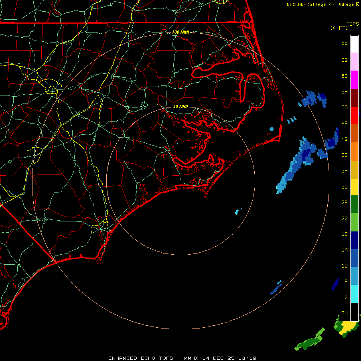
Task: Click the 'NEXLAB-College of DuPage' text
Action: click(x=321, y=4)
